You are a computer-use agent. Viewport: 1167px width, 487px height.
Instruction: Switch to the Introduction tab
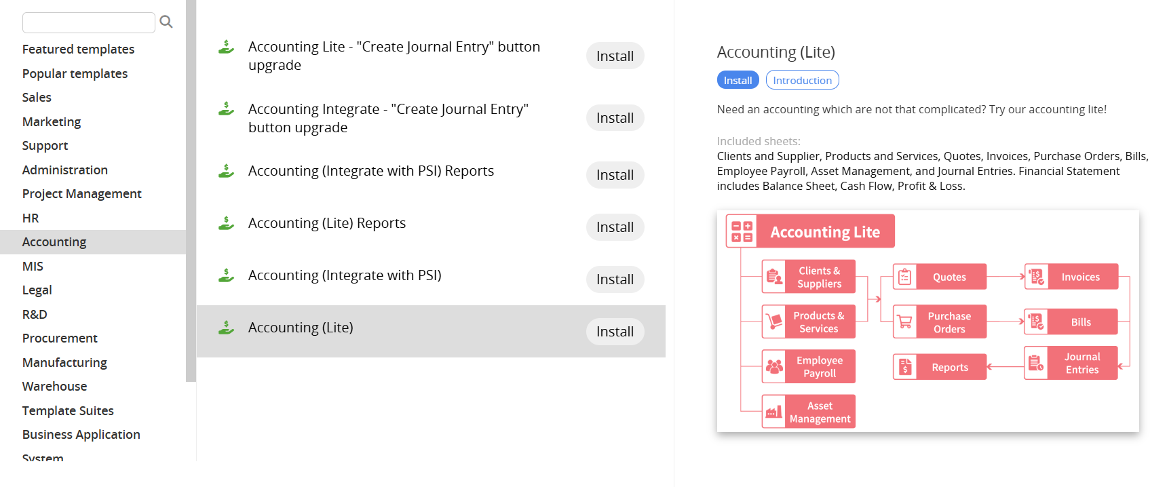(802, 80)
